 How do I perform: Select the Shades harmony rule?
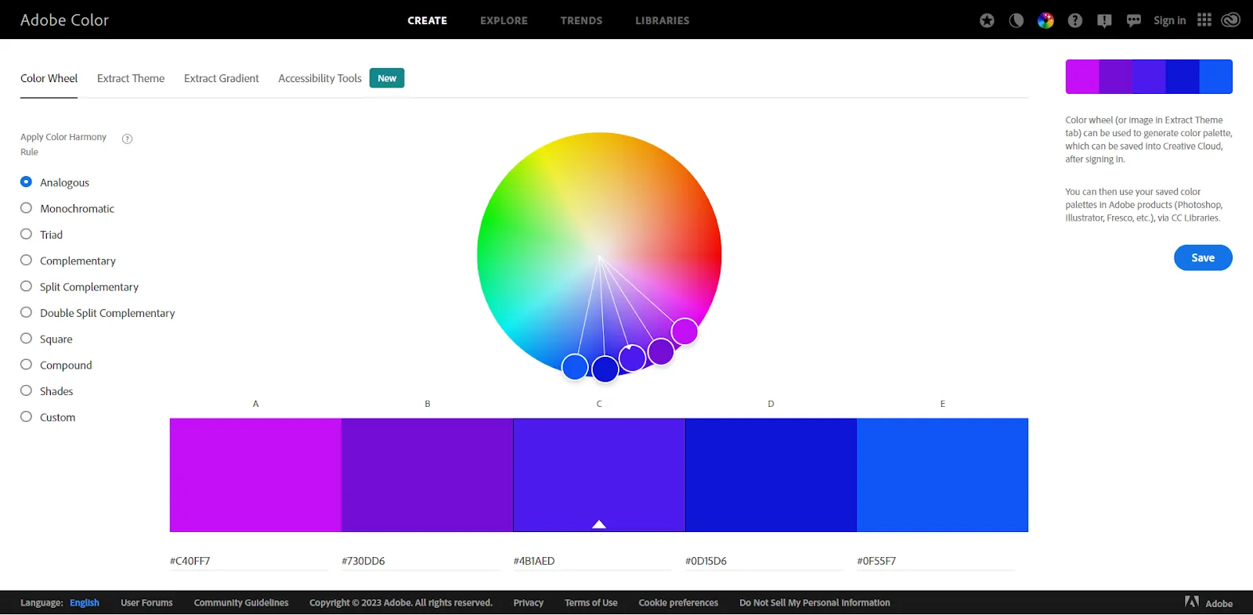pos(47,390)
